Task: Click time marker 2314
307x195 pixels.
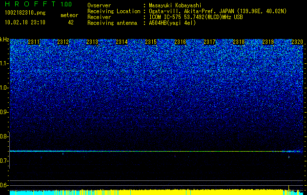Action: pyautogui.click(x=122, y=42)
